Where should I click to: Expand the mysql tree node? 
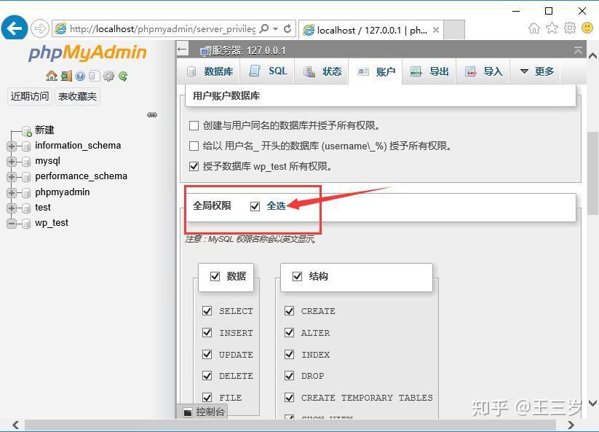tap(12, 162)
